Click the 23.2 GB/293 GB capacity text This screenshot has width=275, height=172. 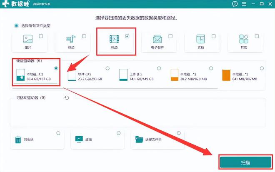[x=90, y=79]
